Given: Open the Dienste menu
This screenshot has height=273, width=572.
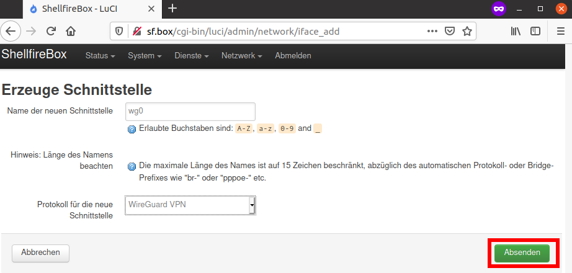Looking at the screenshot, I should [x=190, y=56].
